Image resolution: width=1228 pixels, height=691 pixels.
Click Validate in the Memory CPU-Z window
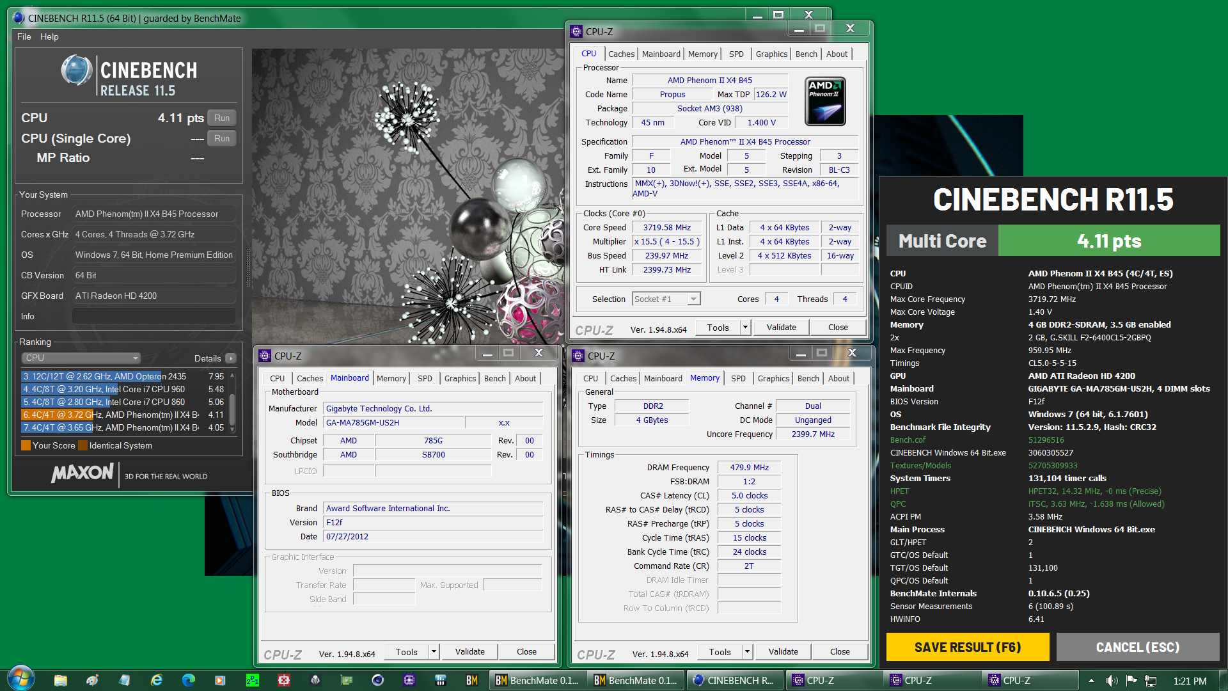783,651
